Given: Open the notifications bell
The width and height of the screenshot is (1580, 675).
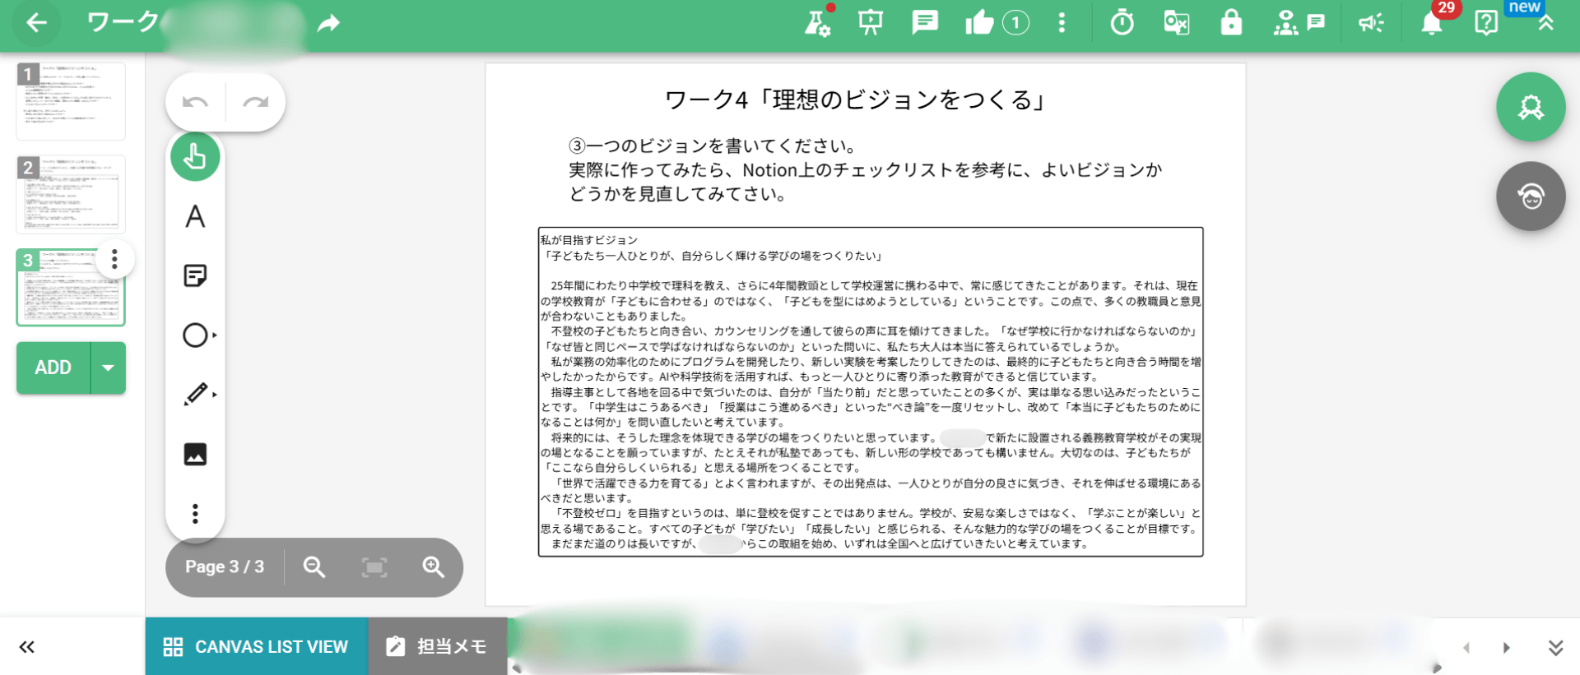Looking at the screenshot, I should pyautogui.click(x=1432, y=23).
